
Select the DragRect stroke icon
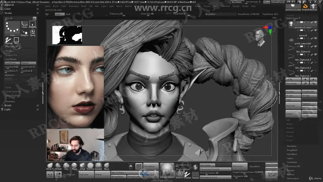(x=33, y=24)
